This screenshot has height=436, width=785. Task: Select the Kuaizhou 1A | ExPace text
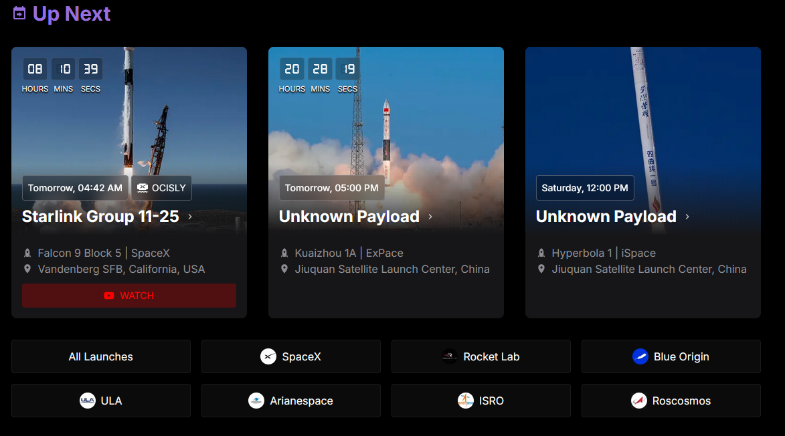coord(349,253)
